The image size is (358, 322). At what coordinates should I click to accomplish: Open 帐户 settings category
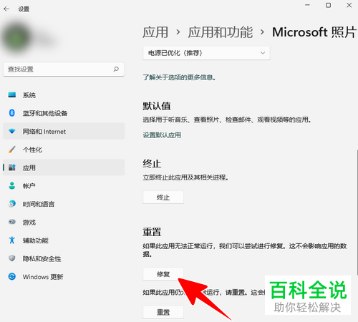click(x=64, y=186)
